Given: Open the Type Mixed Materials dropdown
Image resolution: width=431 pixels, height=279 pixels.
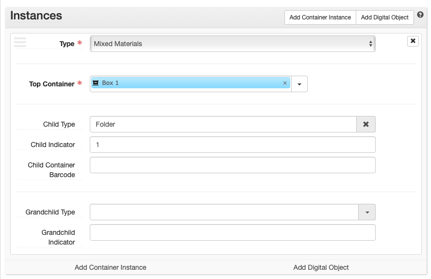Looking at the screenshot, I should coord(232,44).
